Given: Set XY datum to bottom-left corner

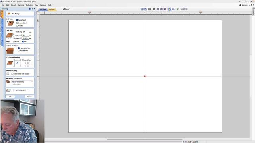Looking at the screenshot, I should point(14,66).
